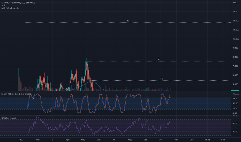This screenshot has height=142, width=241.
Task: Click the Feb date next to 2021
Action: coord(38,140)
